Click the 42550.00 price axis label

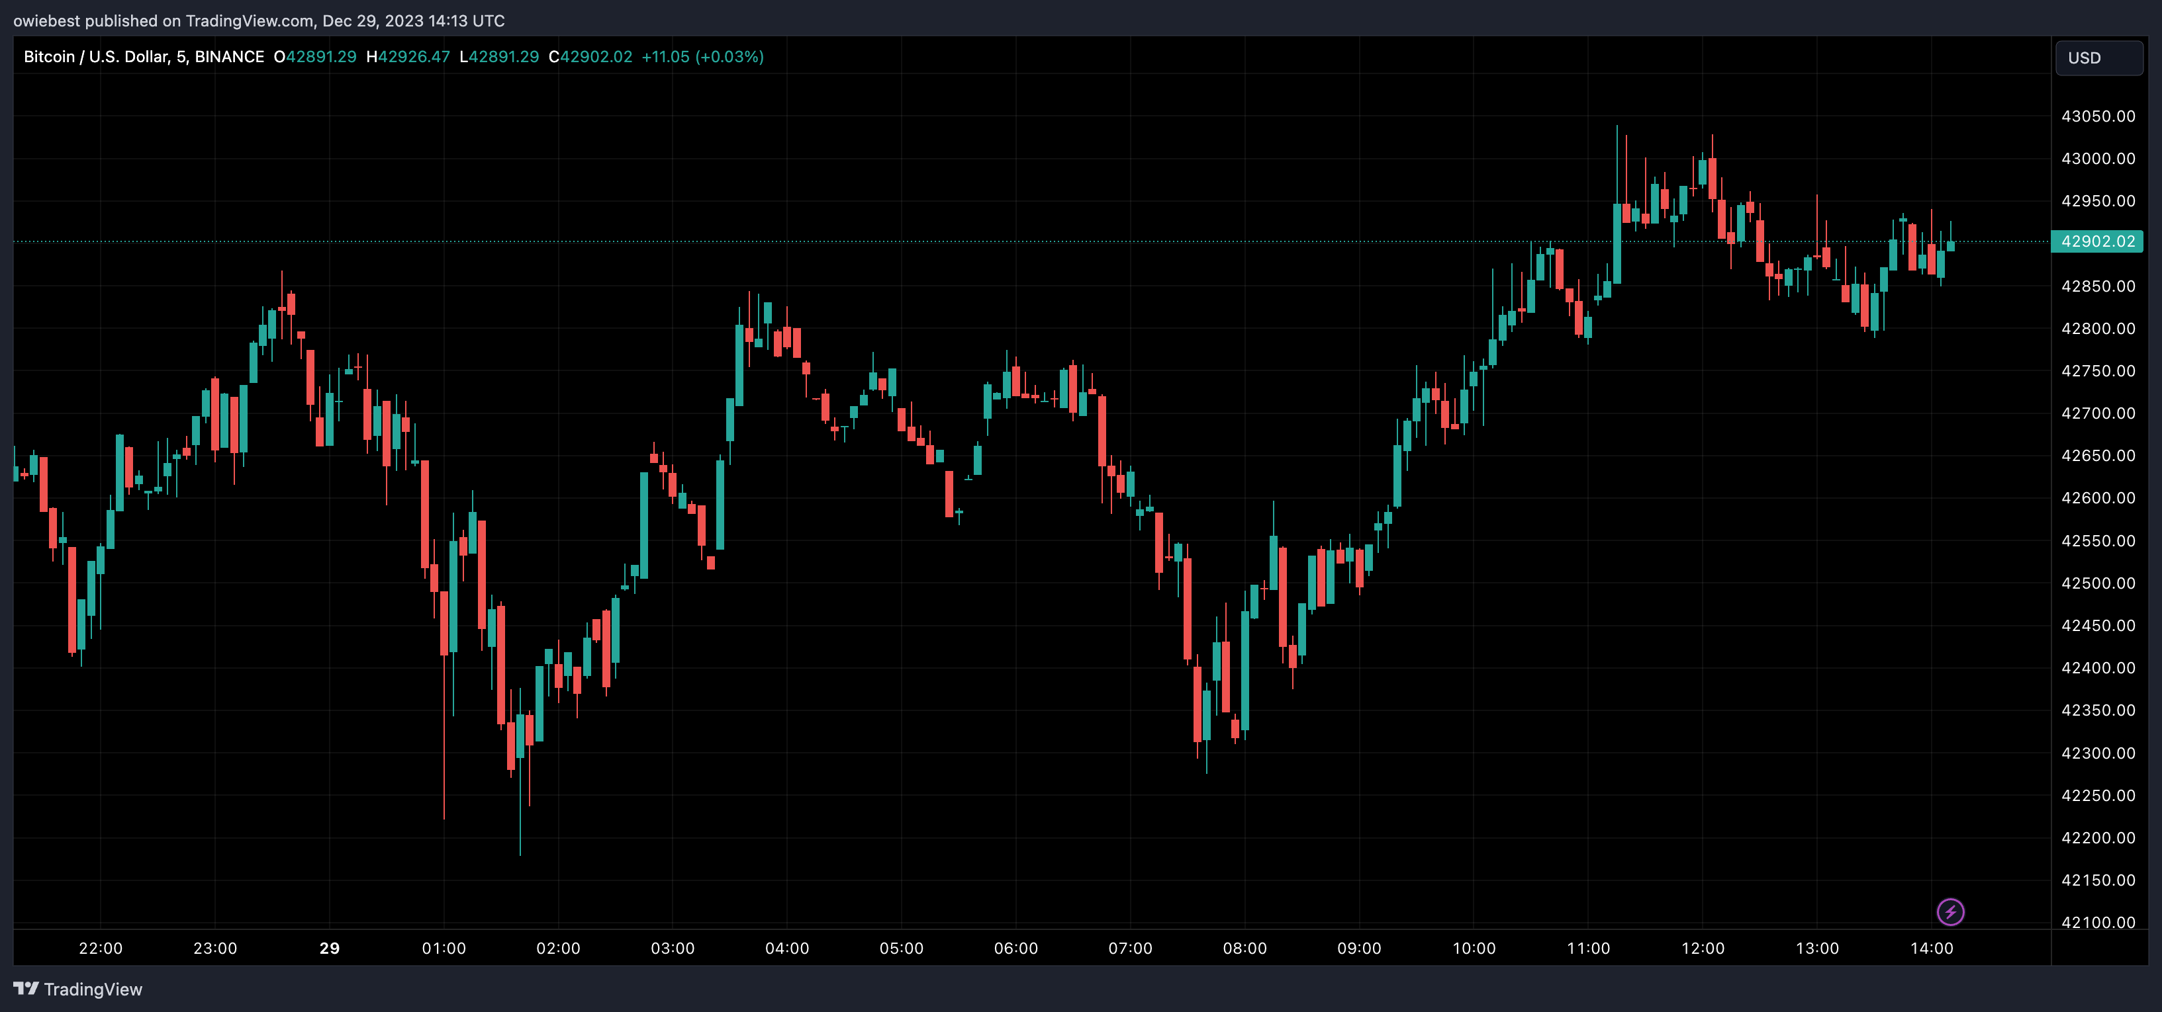pyautogui.click(x=2098, y=541)
